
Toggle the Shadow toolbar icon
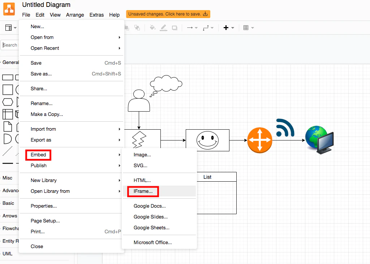(175, 28)
